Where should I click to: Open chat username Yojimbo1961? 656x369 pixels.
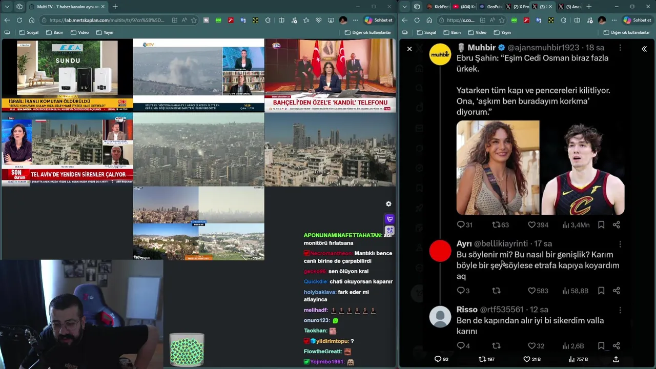click(x=326, y=362)
